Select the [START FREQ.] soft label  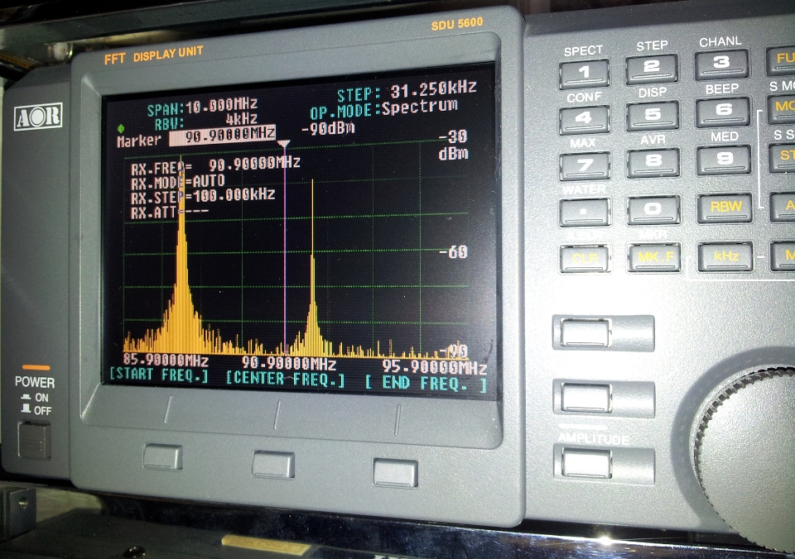[x=159, y=375]
